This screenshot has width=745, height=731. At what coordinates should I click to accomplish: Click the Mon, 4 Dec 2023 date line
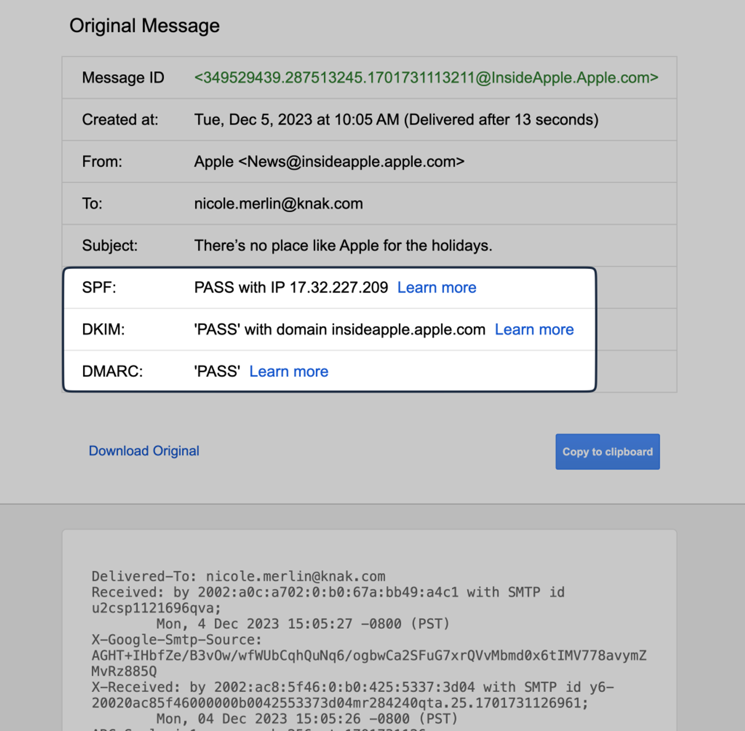[x=302, y=624]
